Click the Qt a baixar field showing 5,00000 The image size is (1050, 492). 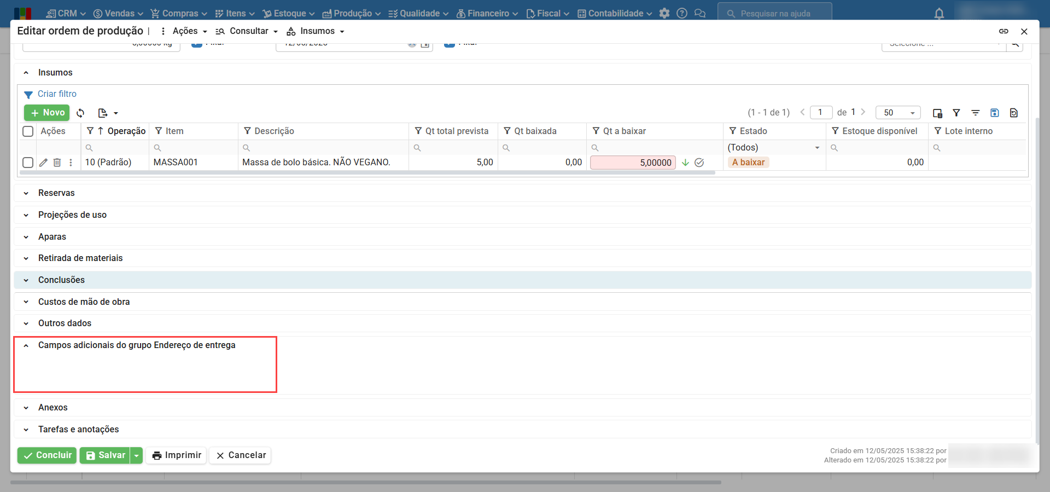[633, 163]
